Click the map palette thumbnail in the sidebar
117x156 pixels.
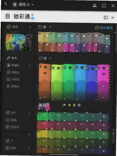click(19, 42)
